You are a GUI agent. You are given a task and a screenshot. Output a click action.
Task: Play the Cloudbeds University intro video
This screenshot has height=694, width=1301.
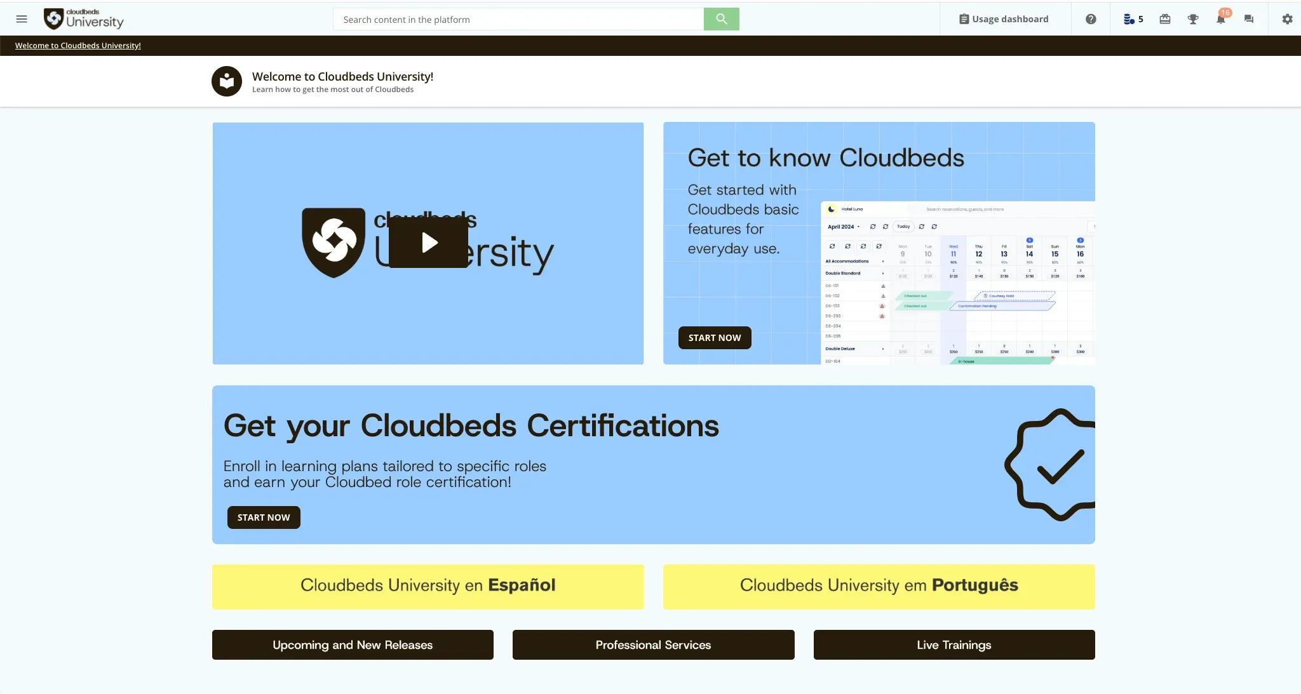point(428,243)
